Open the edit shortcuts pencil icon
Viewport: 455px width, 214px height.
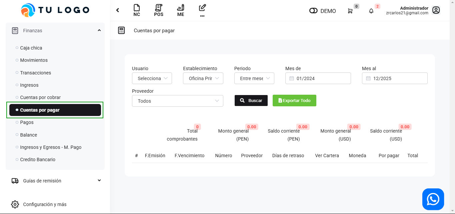click(x=202, y=10)
